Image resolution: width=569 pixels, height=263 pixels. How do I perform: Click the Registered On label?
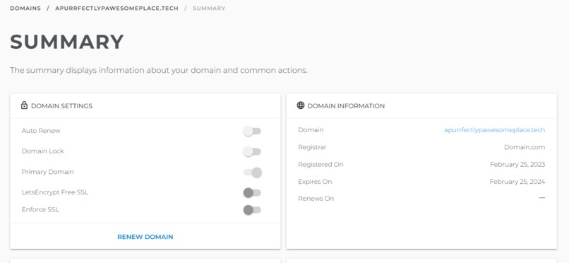point(321,164)
